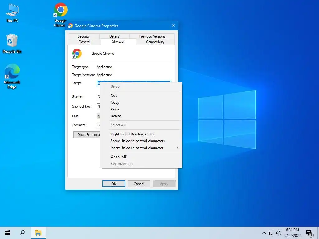
Task: Switch to the Previous Versions tab
Action: tap(152, 36)
